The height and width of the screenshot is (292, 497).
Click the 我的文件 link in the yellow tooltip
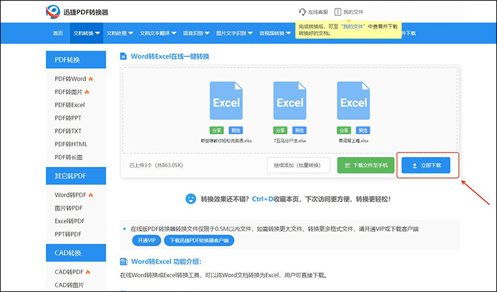353,26
